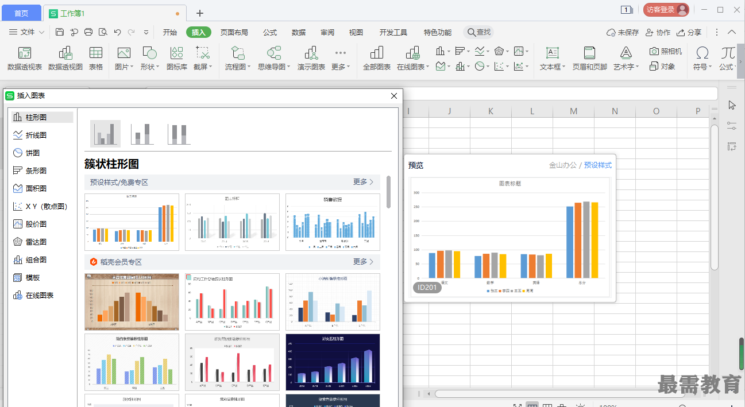Image resolution: width=745 pixels, height=407 pixels.
Task: Select 饼图 pie chart type
Action: point(43,153)
